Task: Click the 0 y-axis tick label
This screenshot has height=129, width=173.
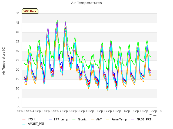Action: click(18, 107)
